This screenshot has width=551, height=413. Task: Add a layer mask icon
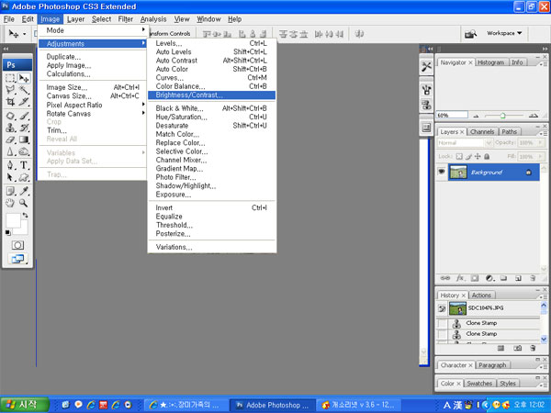click(x=475, y=278)
